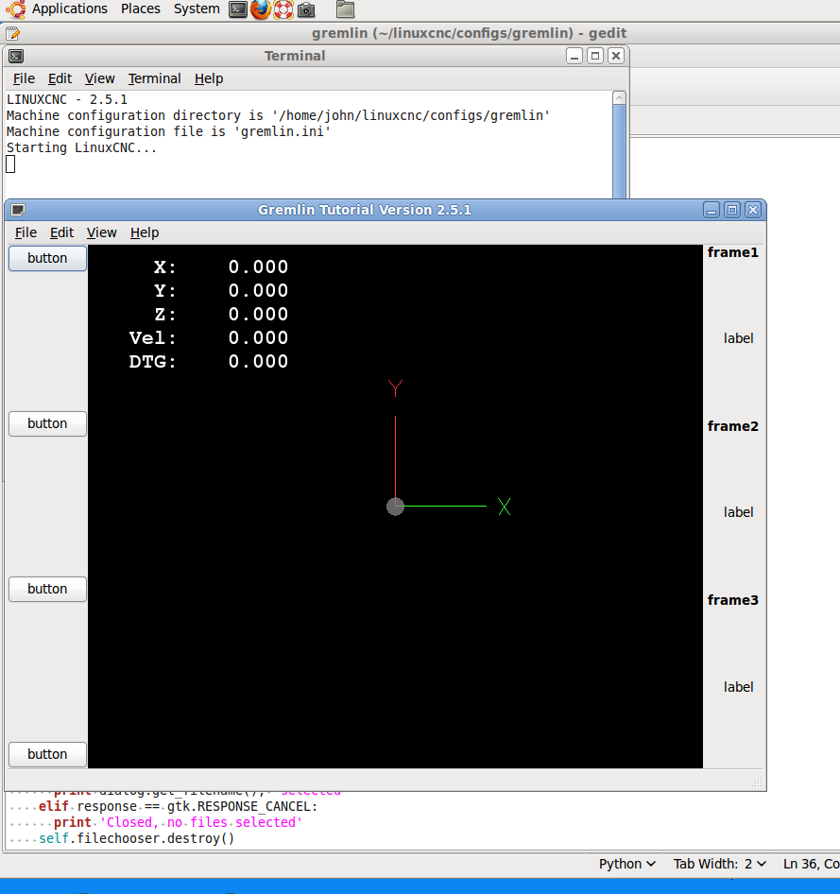This screenshot has height=894, width=840.
Task: Open the file manager folder icon in panel
Action: tap(345, 9)
